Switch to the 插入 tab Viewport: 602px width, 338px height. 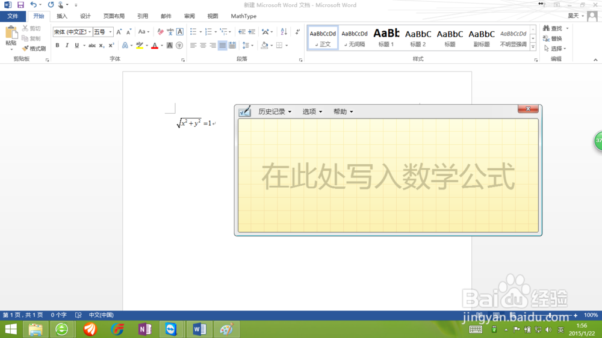pyautogui.click(x=62, y=16)
